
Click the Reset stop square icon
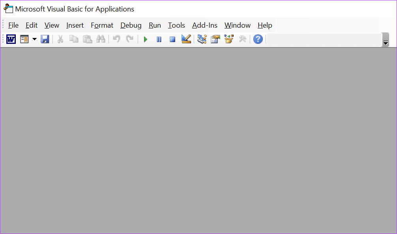(x=172, y=39)
